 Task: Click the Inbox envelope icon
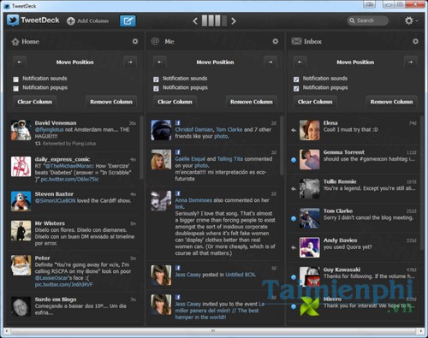coord(296,41)
